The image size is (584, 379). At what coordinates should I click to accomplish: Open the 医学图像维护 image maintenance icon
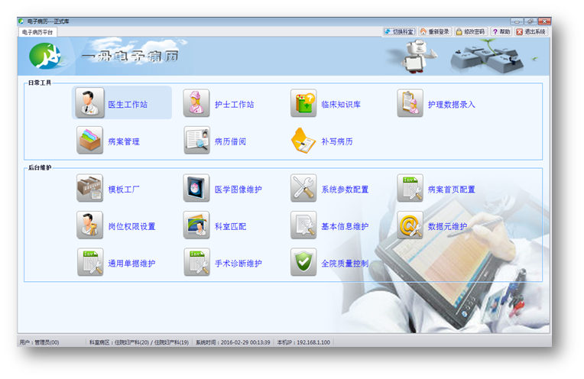tap(196, 188)
